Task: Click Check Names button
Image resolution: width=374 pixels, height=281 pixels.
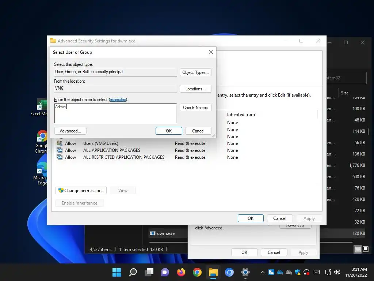Action: 196,108
